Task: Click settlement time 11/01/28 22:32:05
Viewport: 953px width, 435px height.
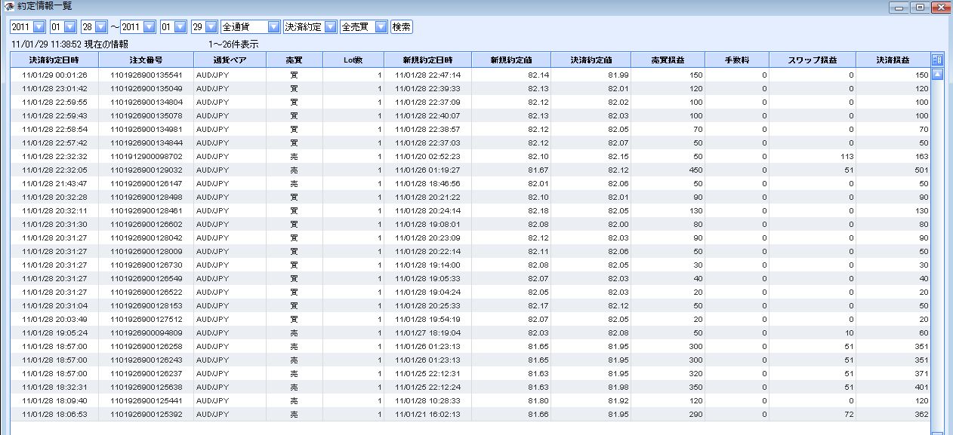Action: coord(54,170)
